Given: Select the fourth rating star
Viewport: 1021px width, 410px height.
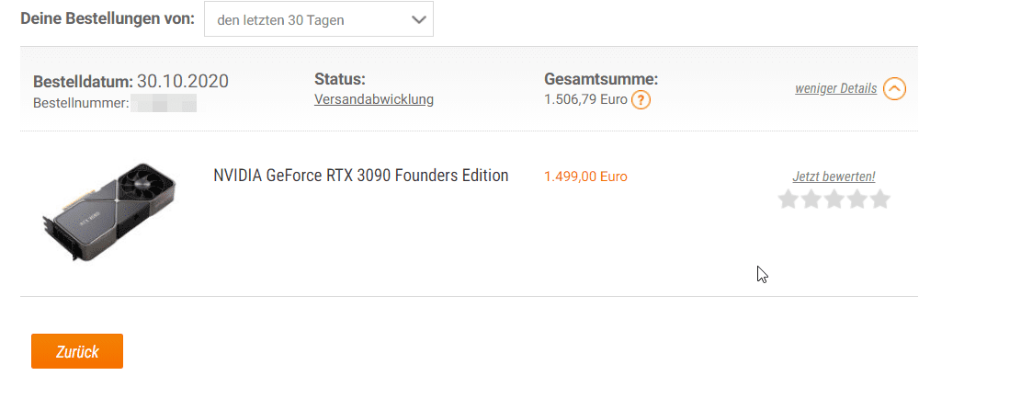Looking at the screenshot, I should 857,199.
